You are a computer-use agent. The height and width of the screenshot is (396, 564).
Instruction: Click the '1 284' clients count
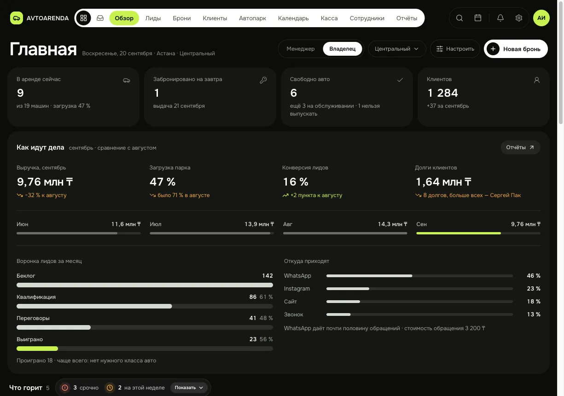point(442,93)
